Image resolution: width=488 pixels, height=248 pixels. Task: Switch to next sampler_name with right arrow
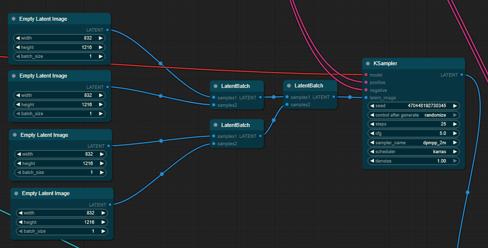point(455,142)
